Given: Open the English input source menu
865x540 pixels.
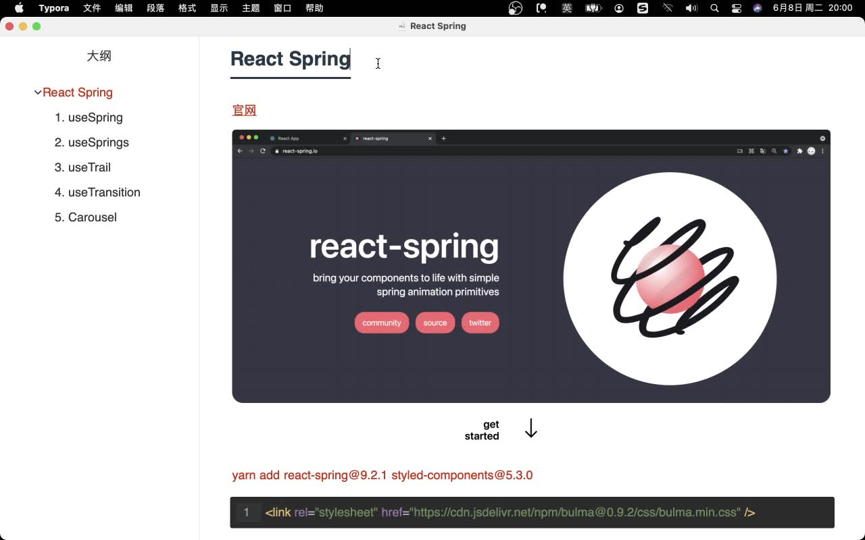Looking at the screenshot, I should click(567, 8).
